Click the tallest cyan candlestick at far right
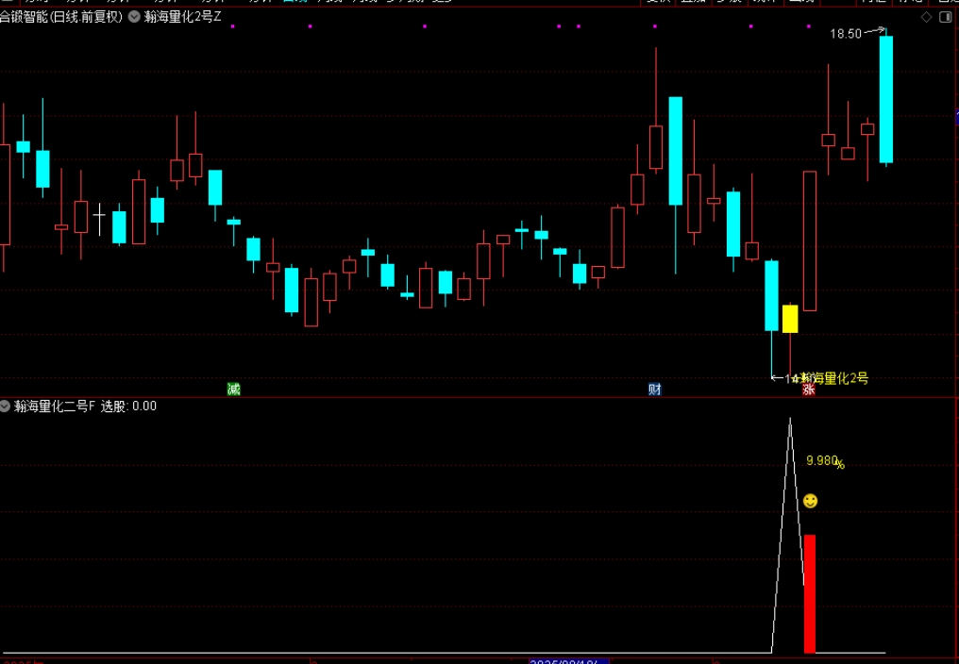This screenshot has width=959, height=664. pyautogui.click(x=885, y=99)
